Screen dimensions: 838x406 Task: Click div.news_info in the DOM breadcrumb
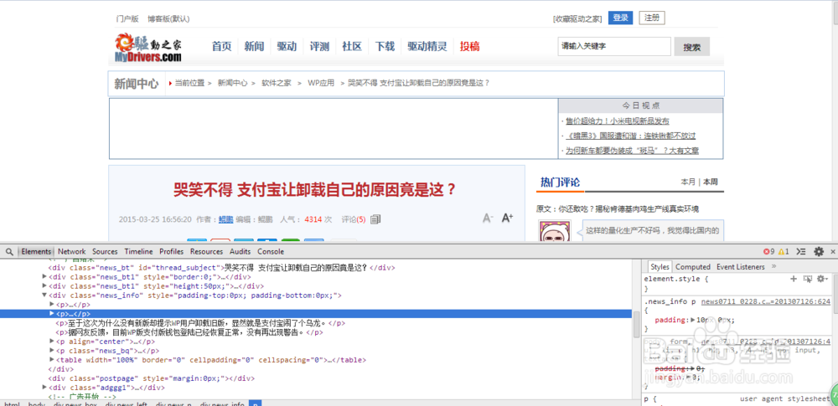coord(222,405)
